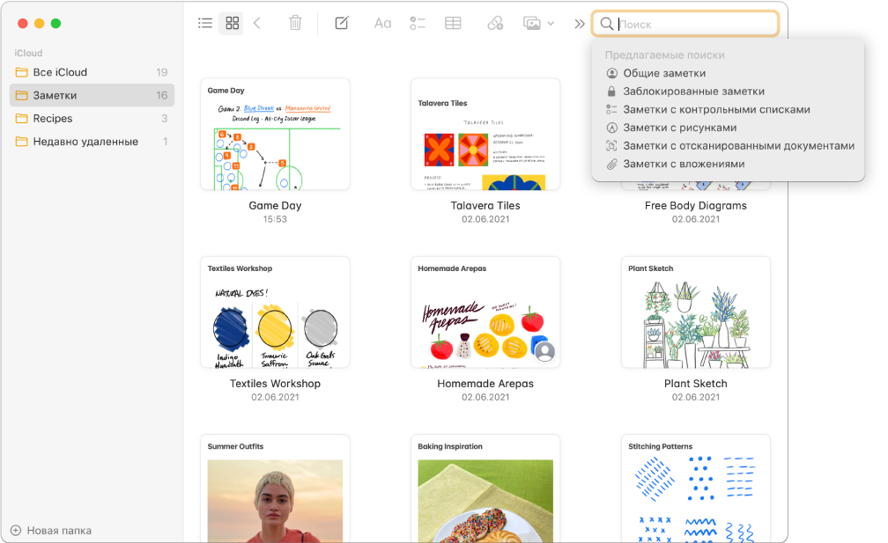Switch to list view
The image size is (888, 543).
click(x=205, y=24)
